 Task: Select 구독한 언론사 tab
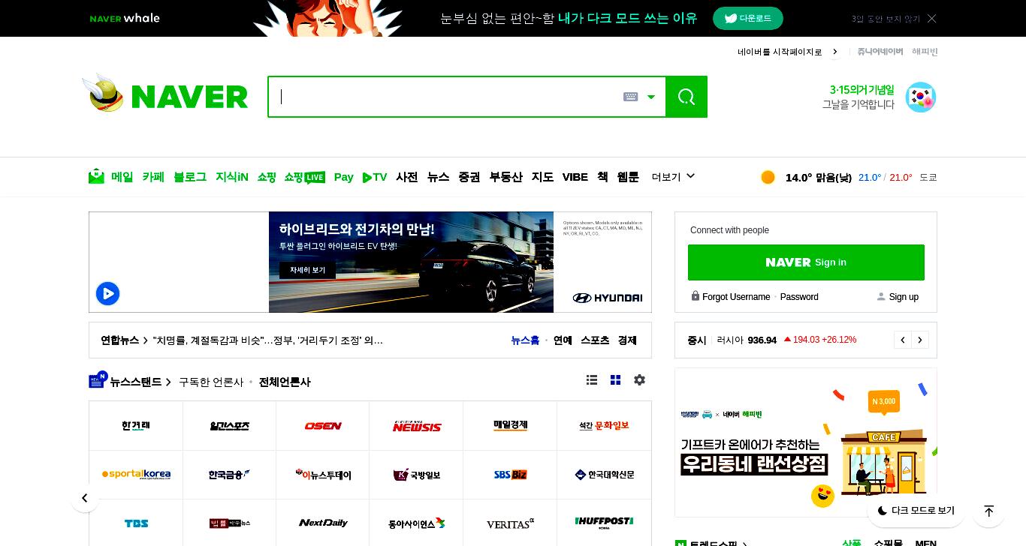[211, 382]
